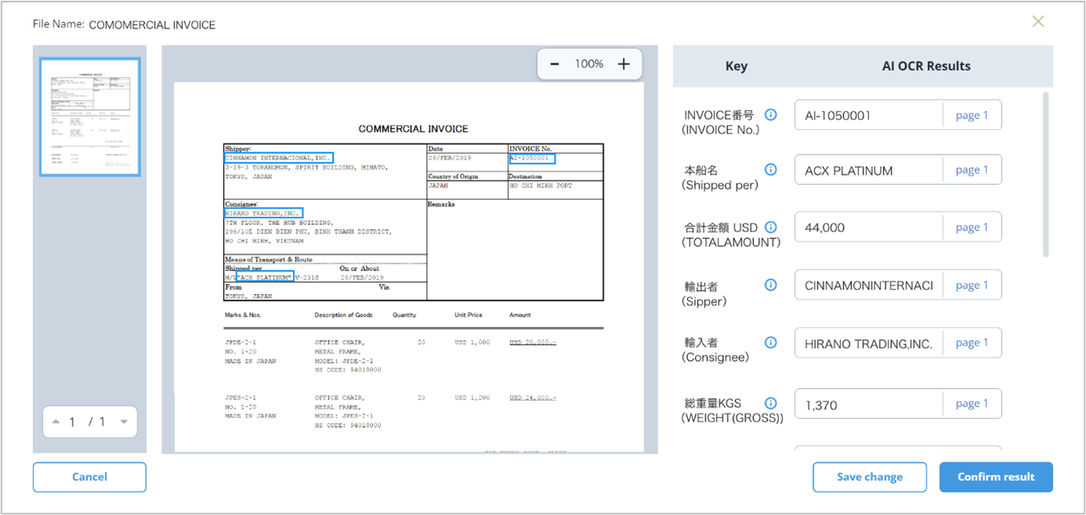Image resolution: width=1086 pixels, height=515 pixels.
Task: Open info icon for Shipped per key
Action: pos(770,169)
